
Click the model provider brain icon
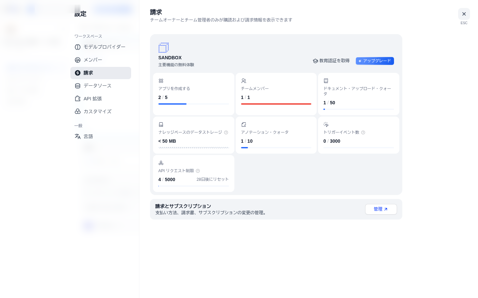[78, 47]
